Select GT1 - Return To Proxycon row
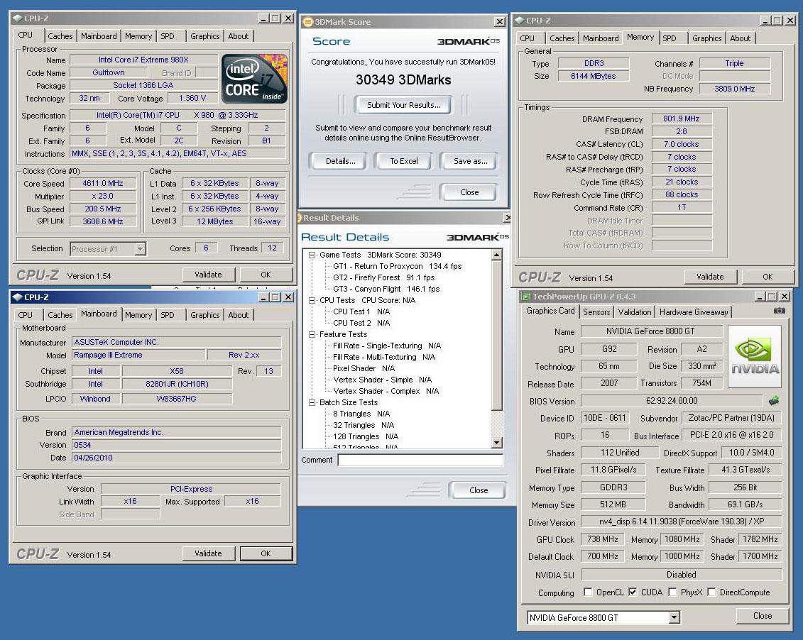803x640 pixels. pos(397,266)
